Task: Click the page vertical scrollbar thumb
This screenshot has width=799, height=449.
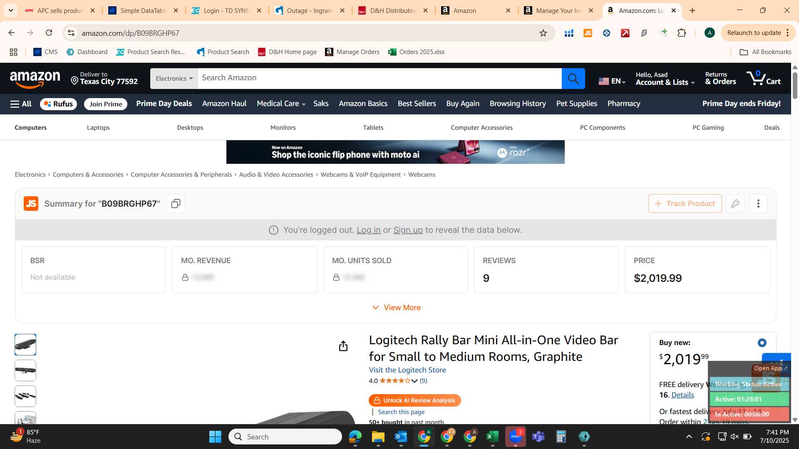Action: click(x=795, y=85)
